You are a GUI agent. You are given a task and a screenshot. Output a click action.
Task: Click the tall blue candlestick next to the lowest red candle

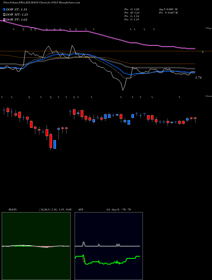55,144
